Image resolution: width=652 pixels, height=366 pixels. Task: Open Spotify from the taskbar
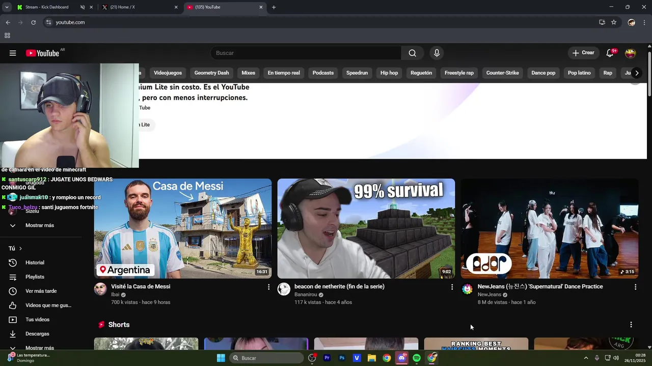417,358
